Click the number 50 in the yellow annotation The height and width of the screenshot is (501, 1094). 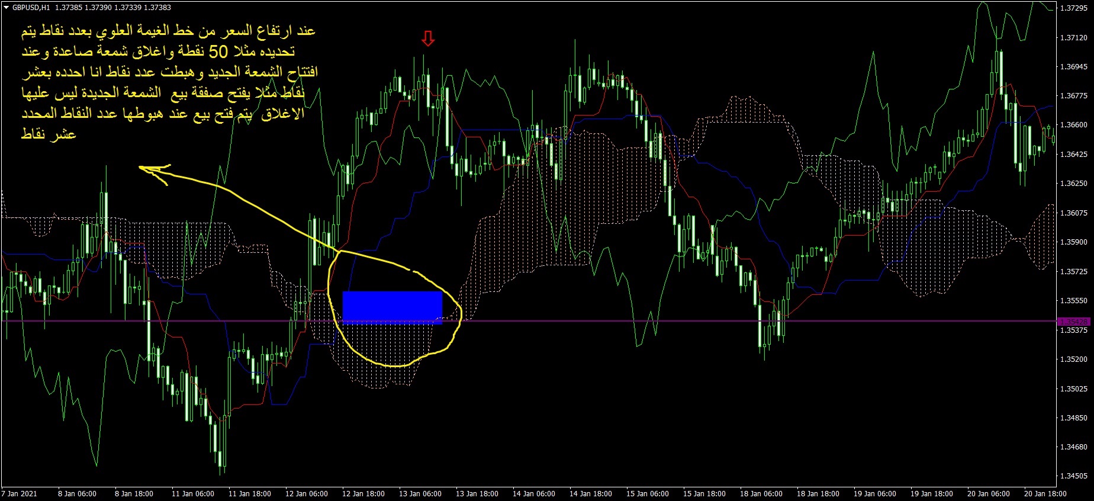tap(218, 52)
